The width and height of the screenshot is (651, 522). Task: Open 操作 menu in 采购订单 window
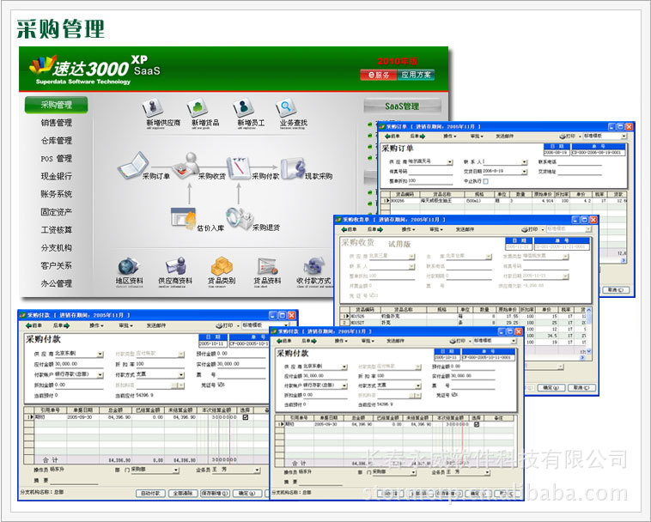click(x=450, y=137)
